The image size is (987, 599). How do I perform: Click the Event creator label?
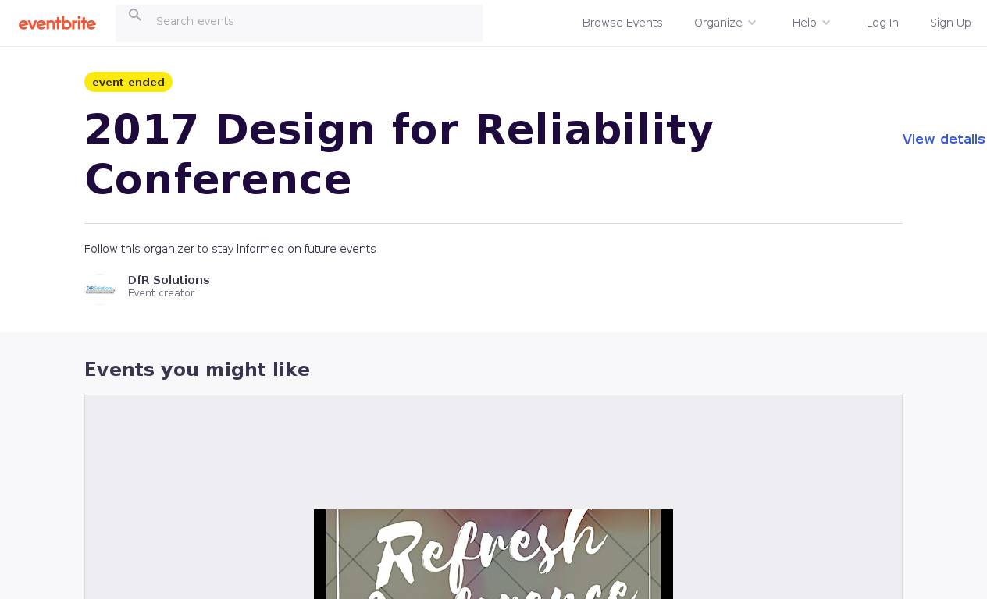tap(161, 294)
